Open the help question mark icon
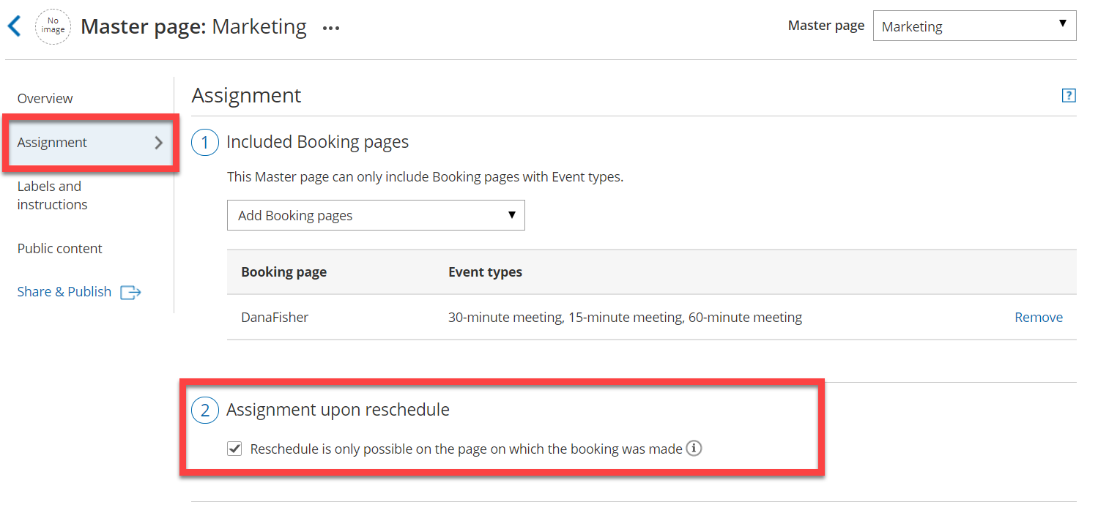 [1069, 95]
